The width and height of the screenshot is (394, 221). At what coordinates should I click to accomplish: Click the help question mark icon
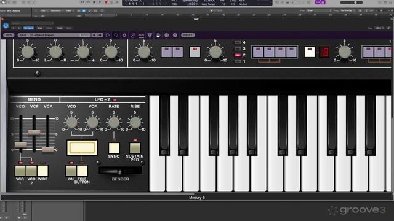(175, 36)
